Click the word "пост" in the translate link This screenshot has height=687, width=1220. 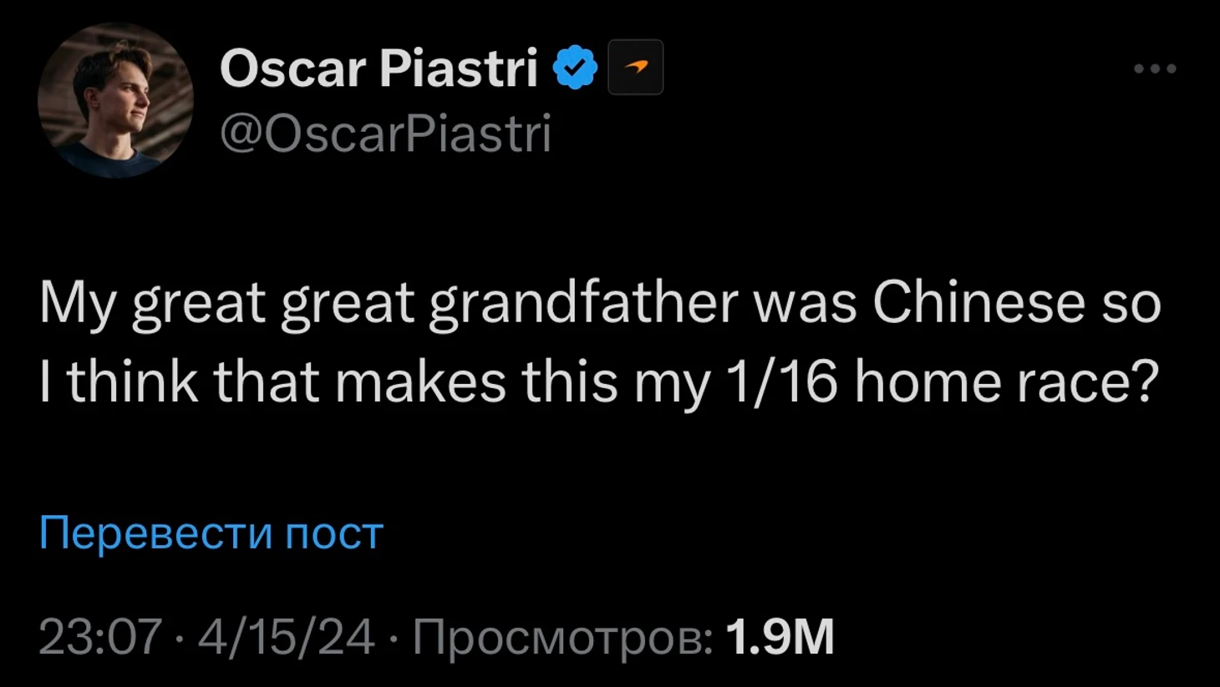point(333,533)
